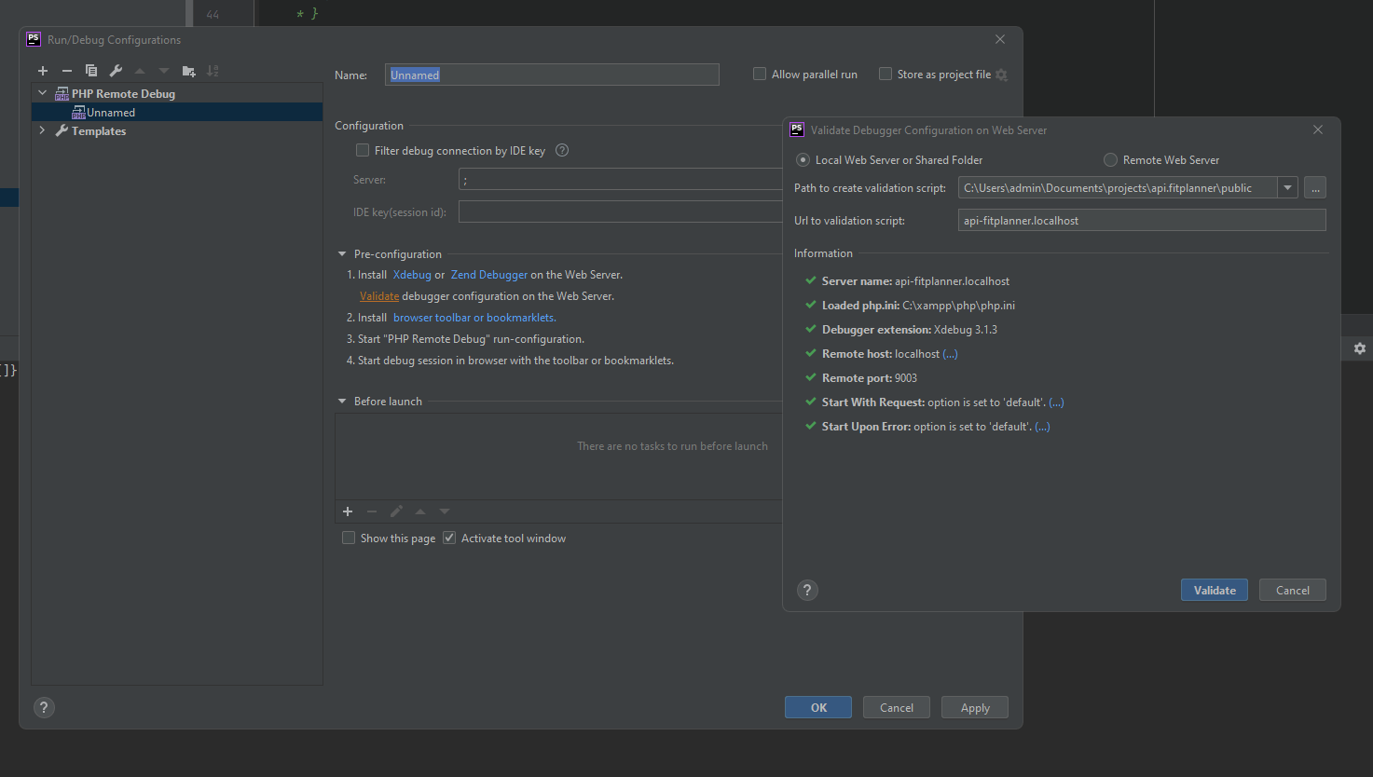Select Remote Web Server radio option
1373x777 pixels.
(1110, 159)
